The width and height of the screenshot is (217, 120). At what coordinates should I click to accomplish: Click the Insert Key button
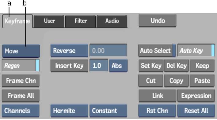point(69,66)
